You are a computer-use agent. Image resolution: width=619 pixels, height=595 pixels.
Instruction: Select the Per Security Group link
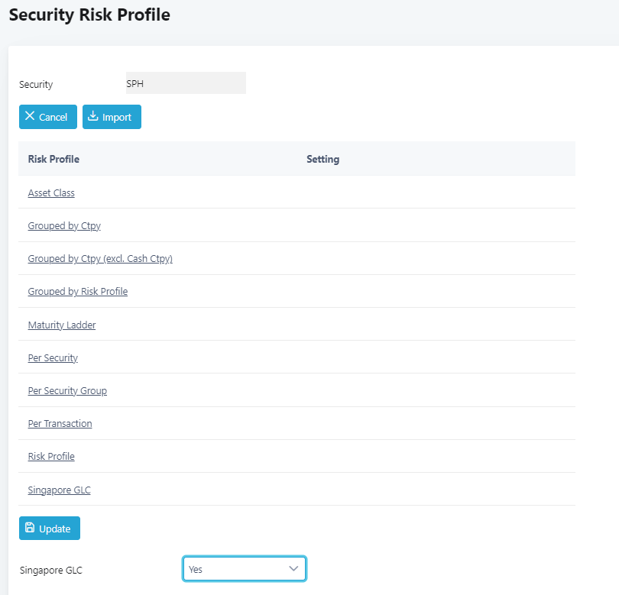pyautogui.click(x=67, y=390)
